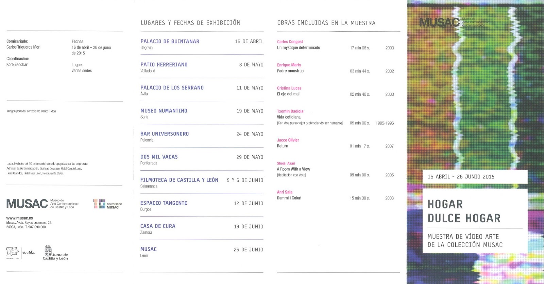Click the MUSAC logo on the cover image
The height and width of the screenshot is (284, 544).
pyautogui.click(x=439, y=22)
